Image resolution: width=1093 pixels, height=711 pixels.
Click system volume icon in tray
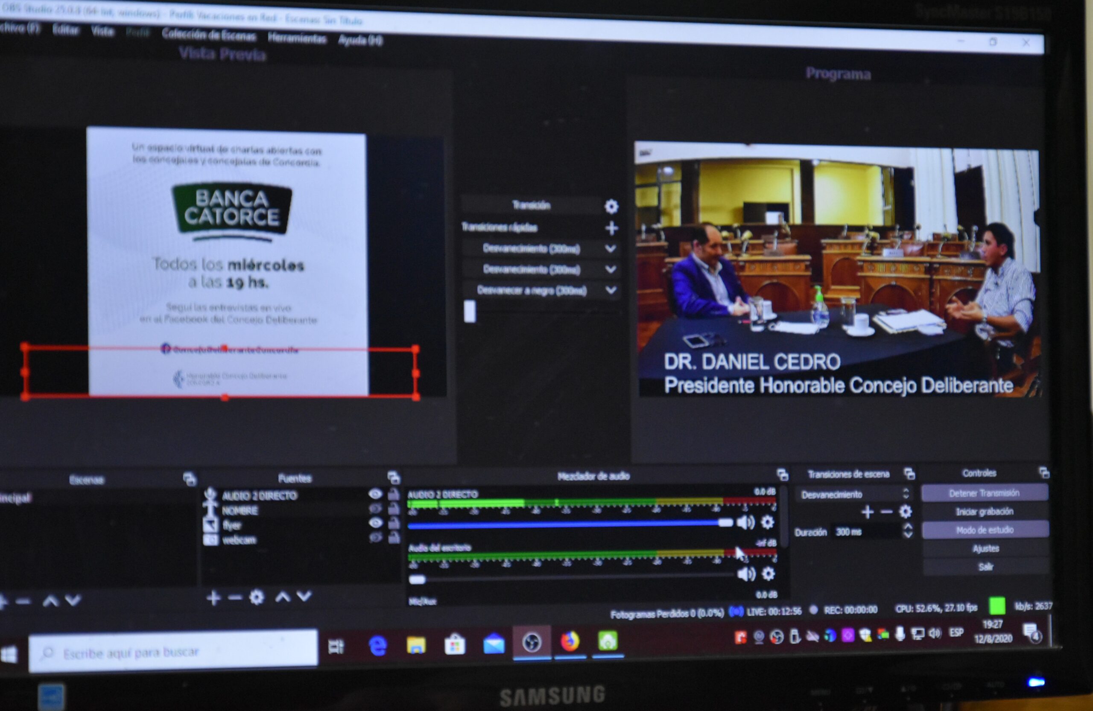pyautogui.click(x=935, y=633)
